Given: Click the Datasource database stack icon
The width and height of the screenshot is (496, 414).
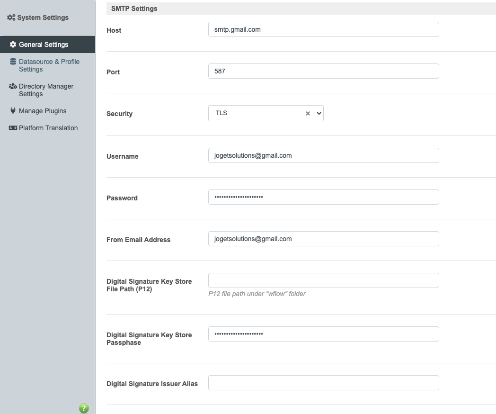Looking at the screenshot, I should [13, 62].
